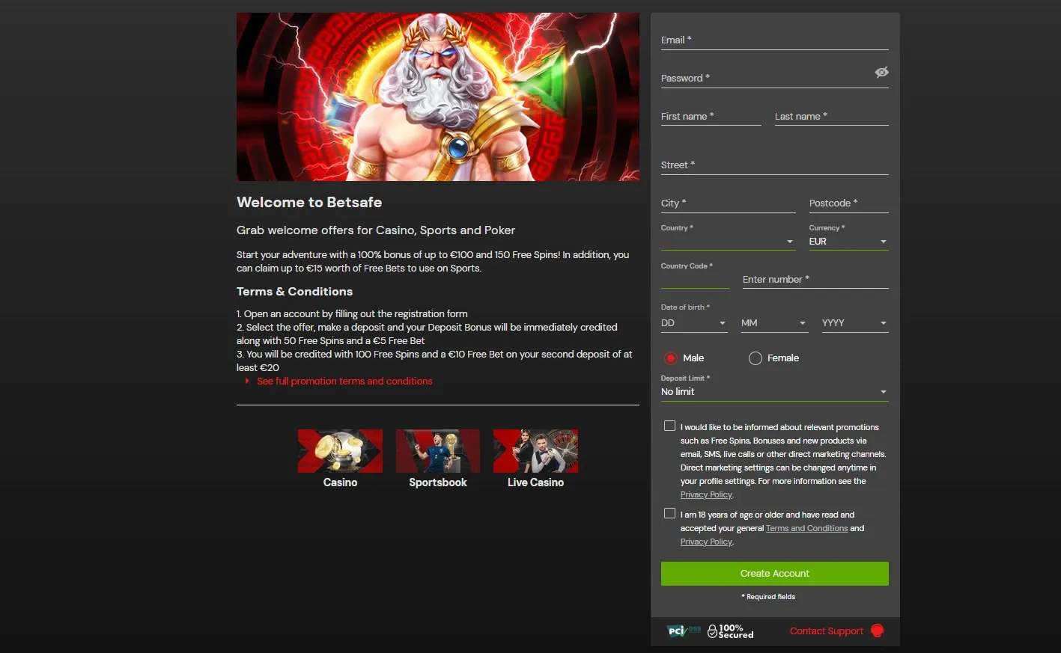The image size is (1061, 653).
Task: Click the password visibility eye icon
Action: (x=881, y=72)
